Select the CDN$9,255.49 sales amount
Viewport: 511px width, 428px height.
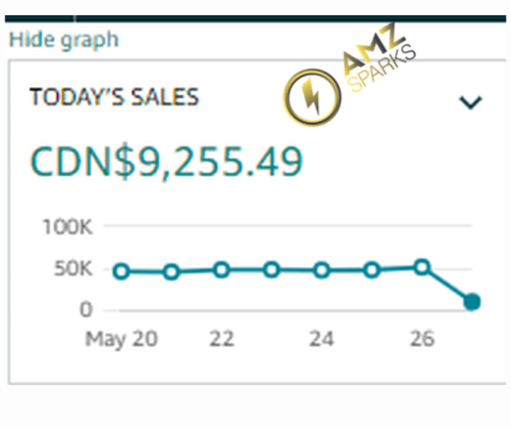click(166, 162)
